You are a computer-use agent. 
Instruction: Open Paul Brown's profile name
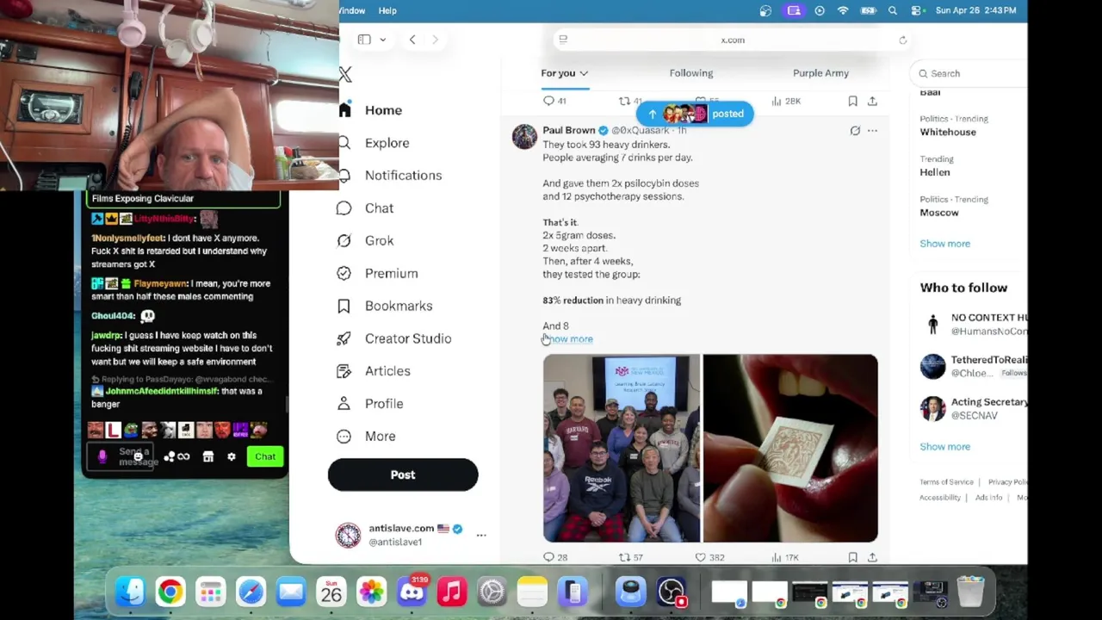[569, 130]
